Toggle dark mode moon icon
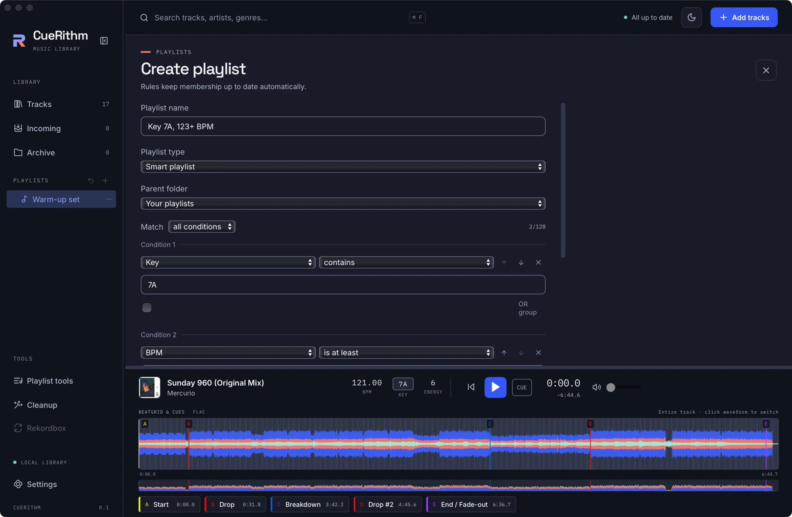The image size is (792, 517). 691,17
